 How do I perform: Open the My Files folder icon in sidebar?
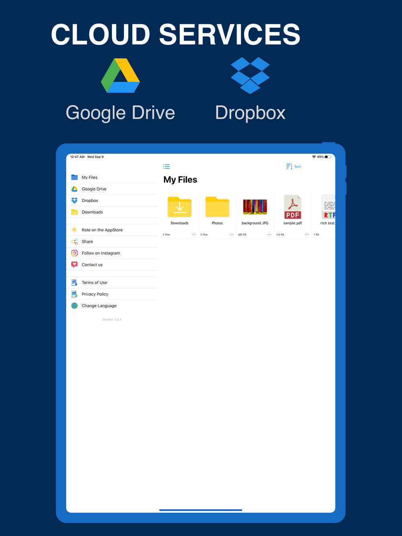point(74,177)
